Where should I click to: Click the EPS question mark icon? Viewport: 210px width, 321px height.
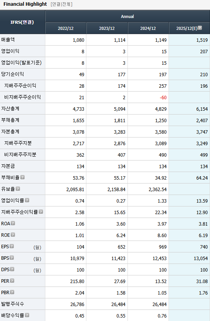[x=12, y=246]
